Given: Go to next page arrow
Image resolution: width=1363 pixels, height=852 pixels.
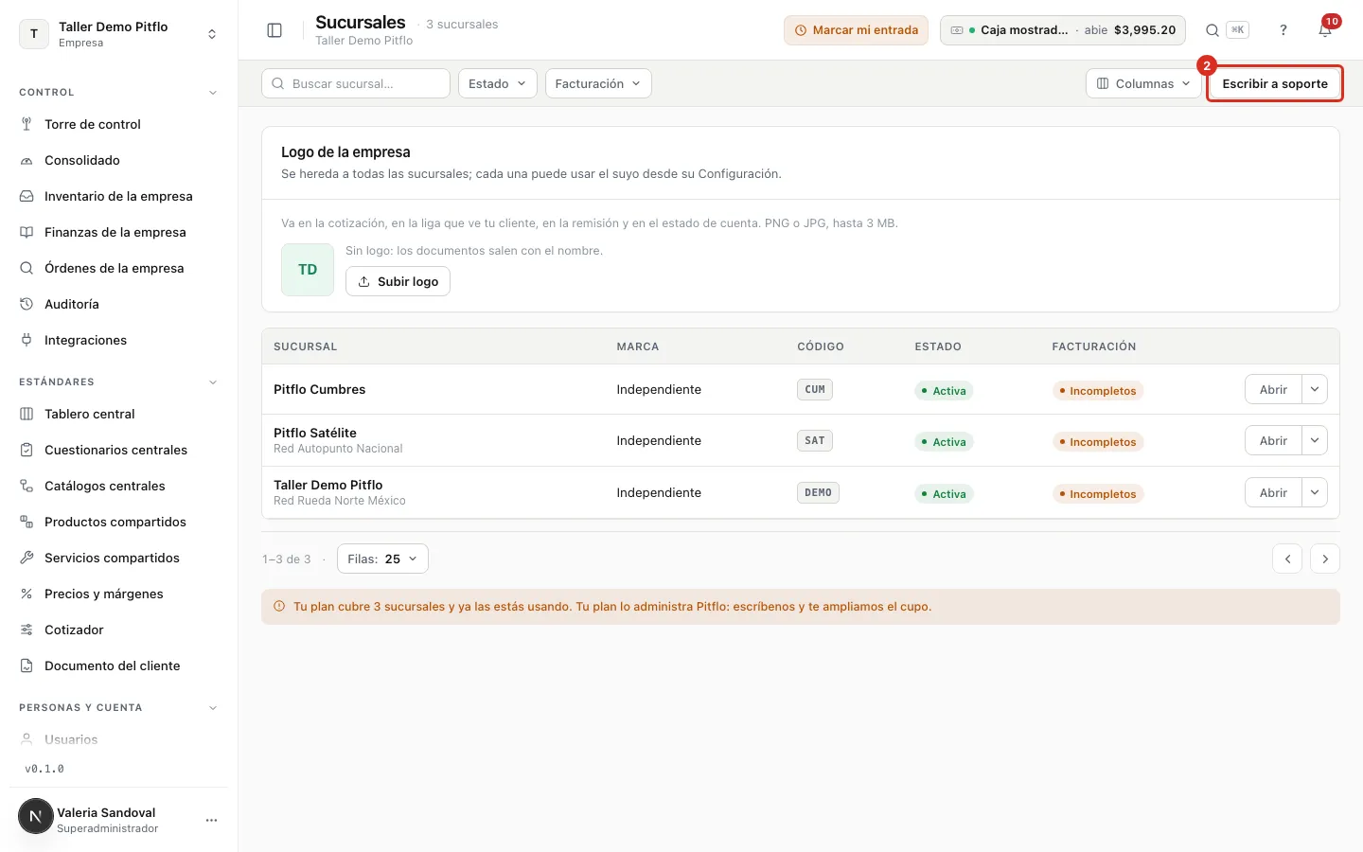Looking at the screenshot, I should (x=1325, y=559).
